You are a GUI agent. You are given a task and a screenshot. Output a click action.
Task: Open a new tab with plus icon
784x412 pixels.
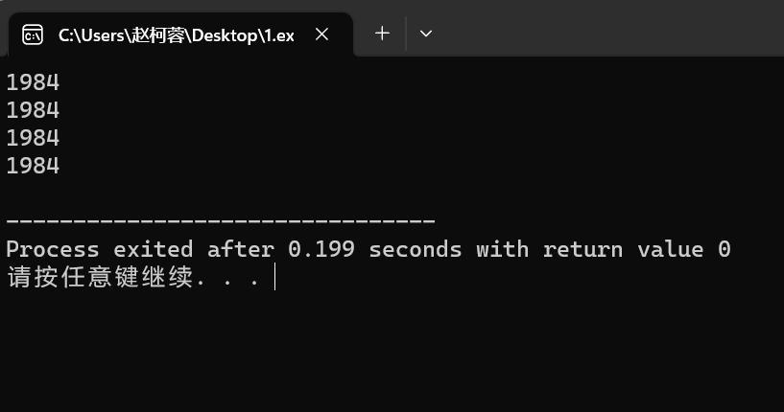click(x=382, y=34)
